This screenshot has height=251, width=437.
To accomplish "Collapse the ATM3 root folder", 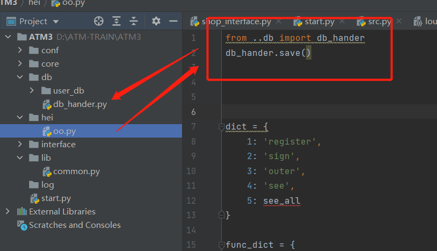I will 8,37.
